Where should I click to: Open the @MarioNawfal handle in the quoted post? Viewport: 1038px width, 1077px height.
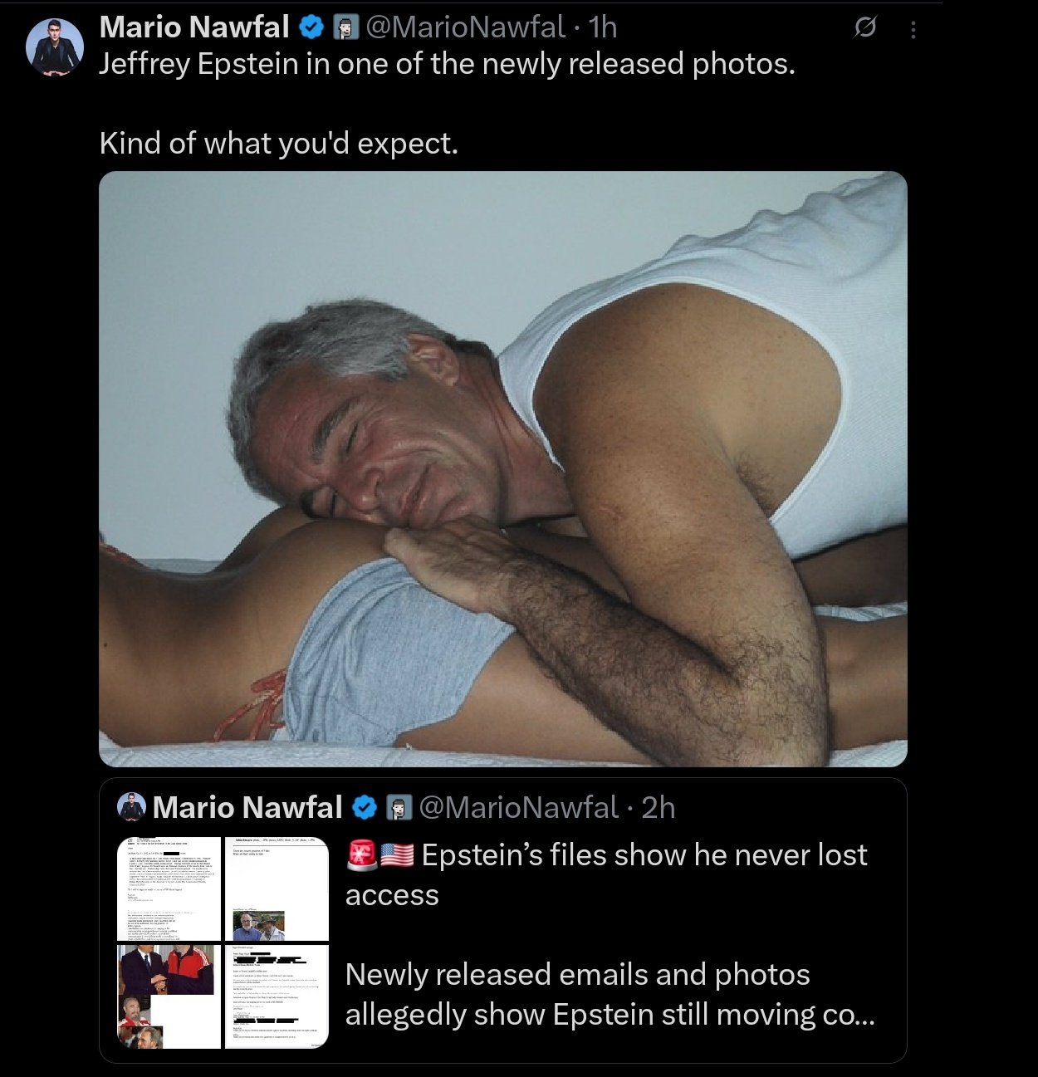[x=519, y=807]
